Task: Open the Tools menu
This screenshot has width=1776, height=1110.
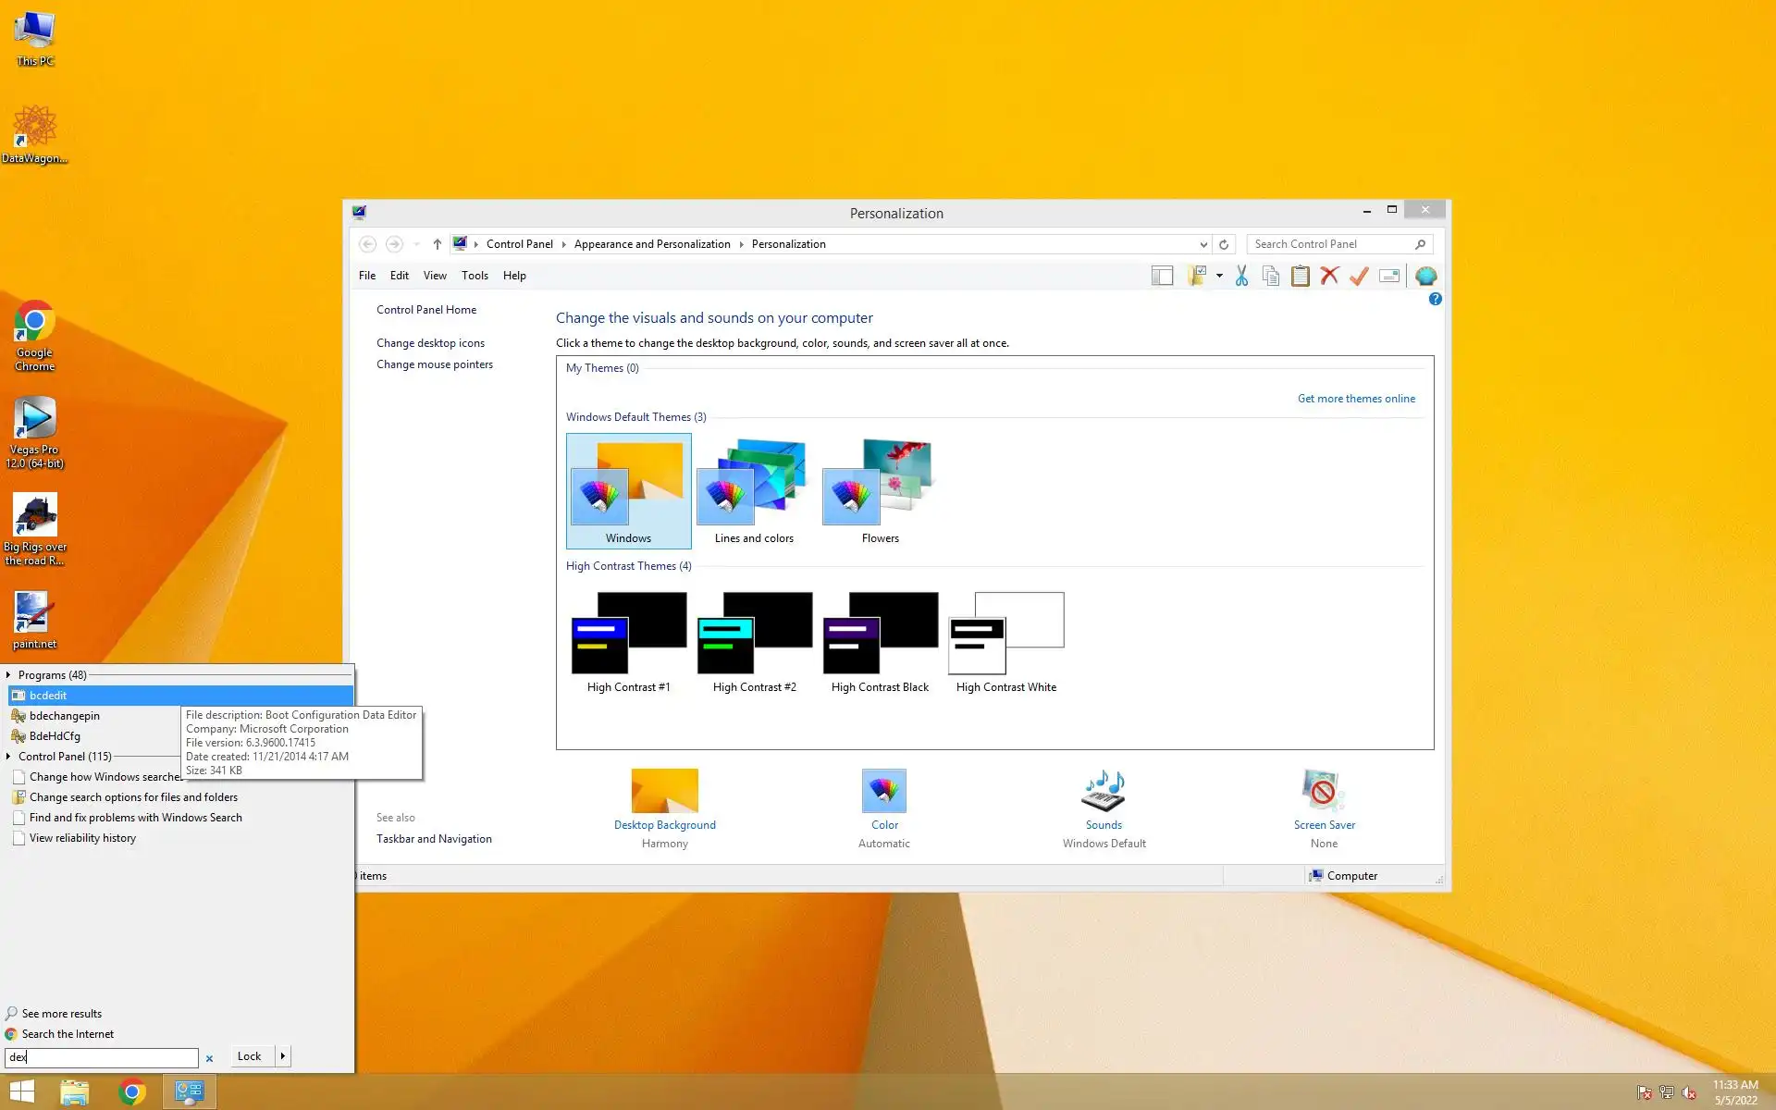Action: (x=475, y=276)
